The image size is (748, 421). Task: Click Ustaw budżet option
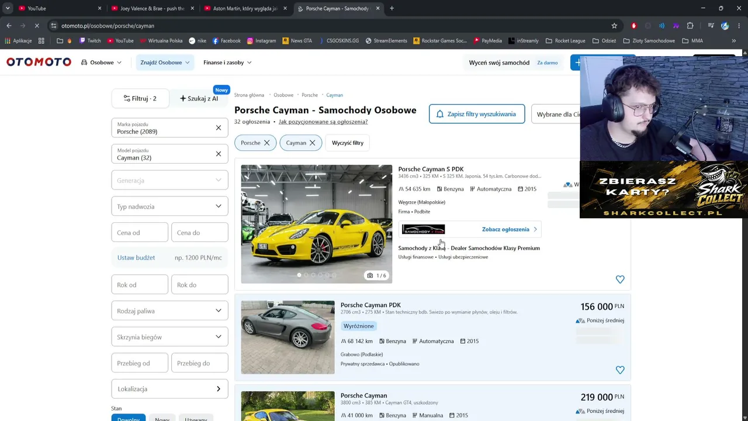coord(136,258)
